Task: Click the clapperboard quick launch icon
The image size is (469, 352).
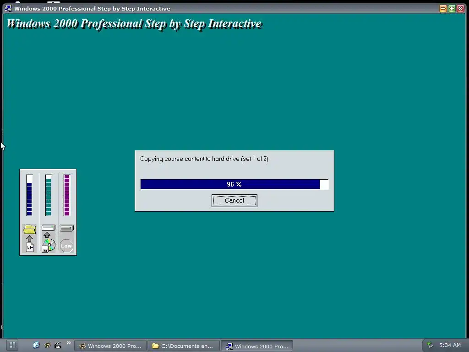Action: point(58,345)
